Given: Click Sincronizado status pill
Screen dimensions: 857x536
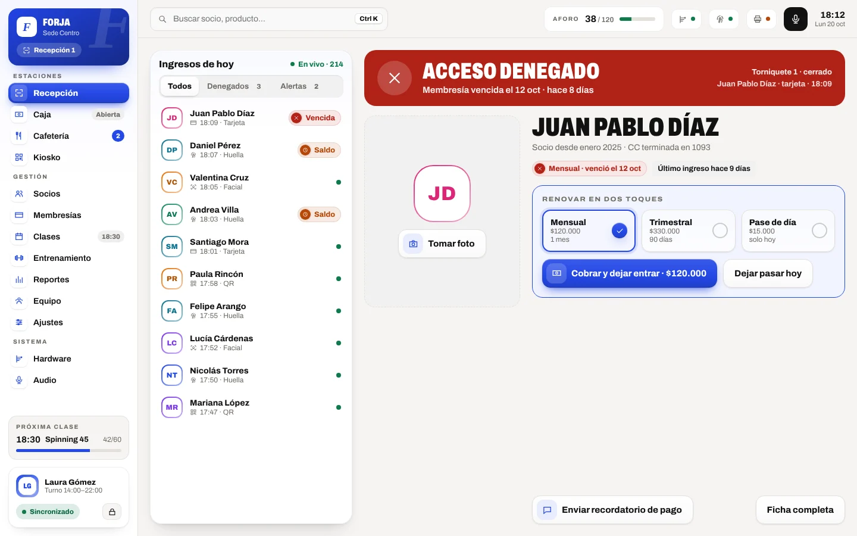Looking at the screenshot, I should coord(48,512).
